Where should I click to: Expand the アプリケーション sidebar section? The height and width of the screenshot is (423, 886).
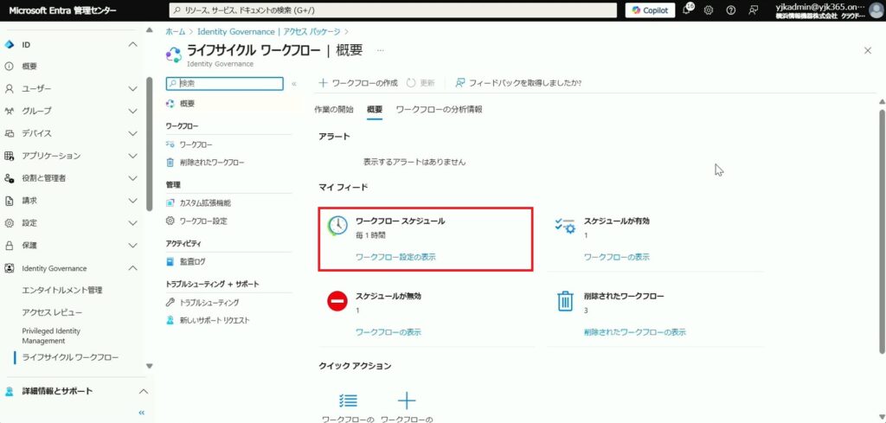point(132,156)
